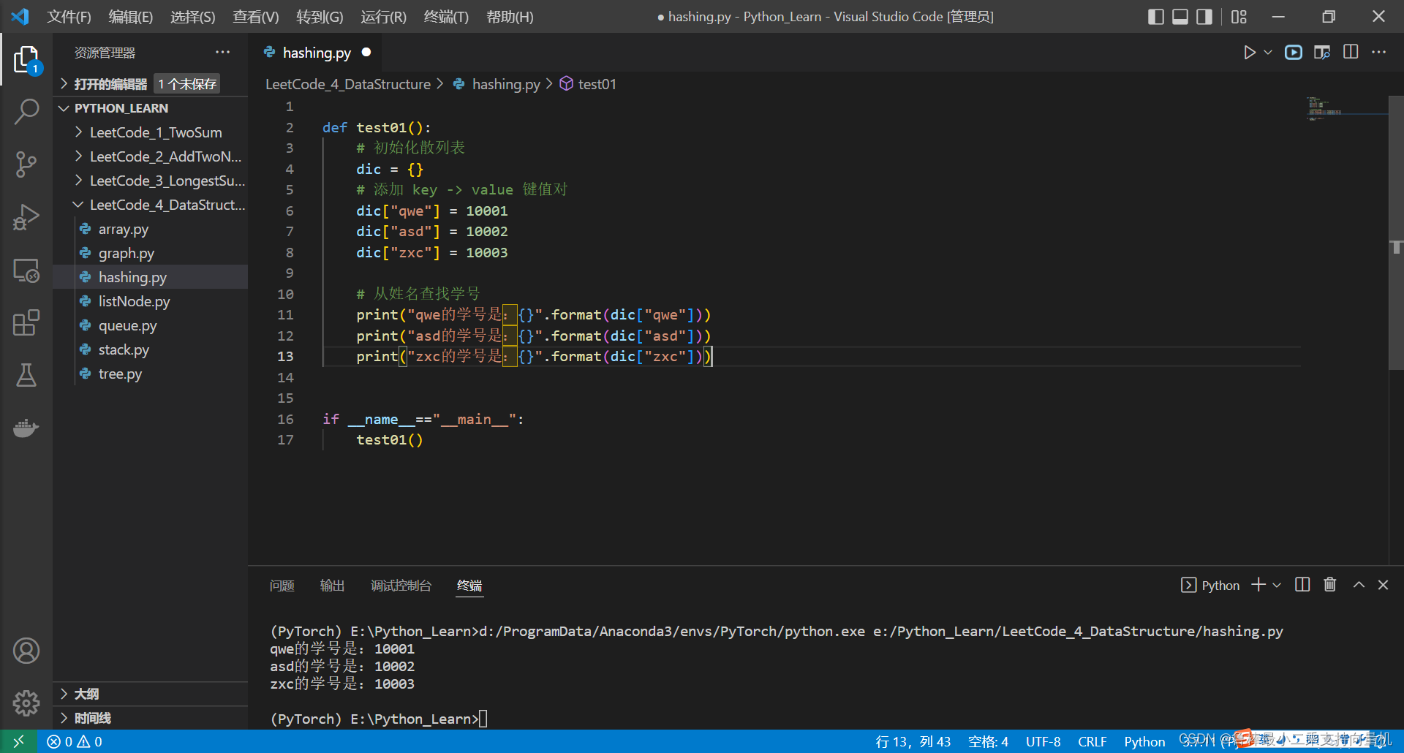Open editor more actions ellipsis
Screen dimensions: 1404x753
pos(1378,52)
